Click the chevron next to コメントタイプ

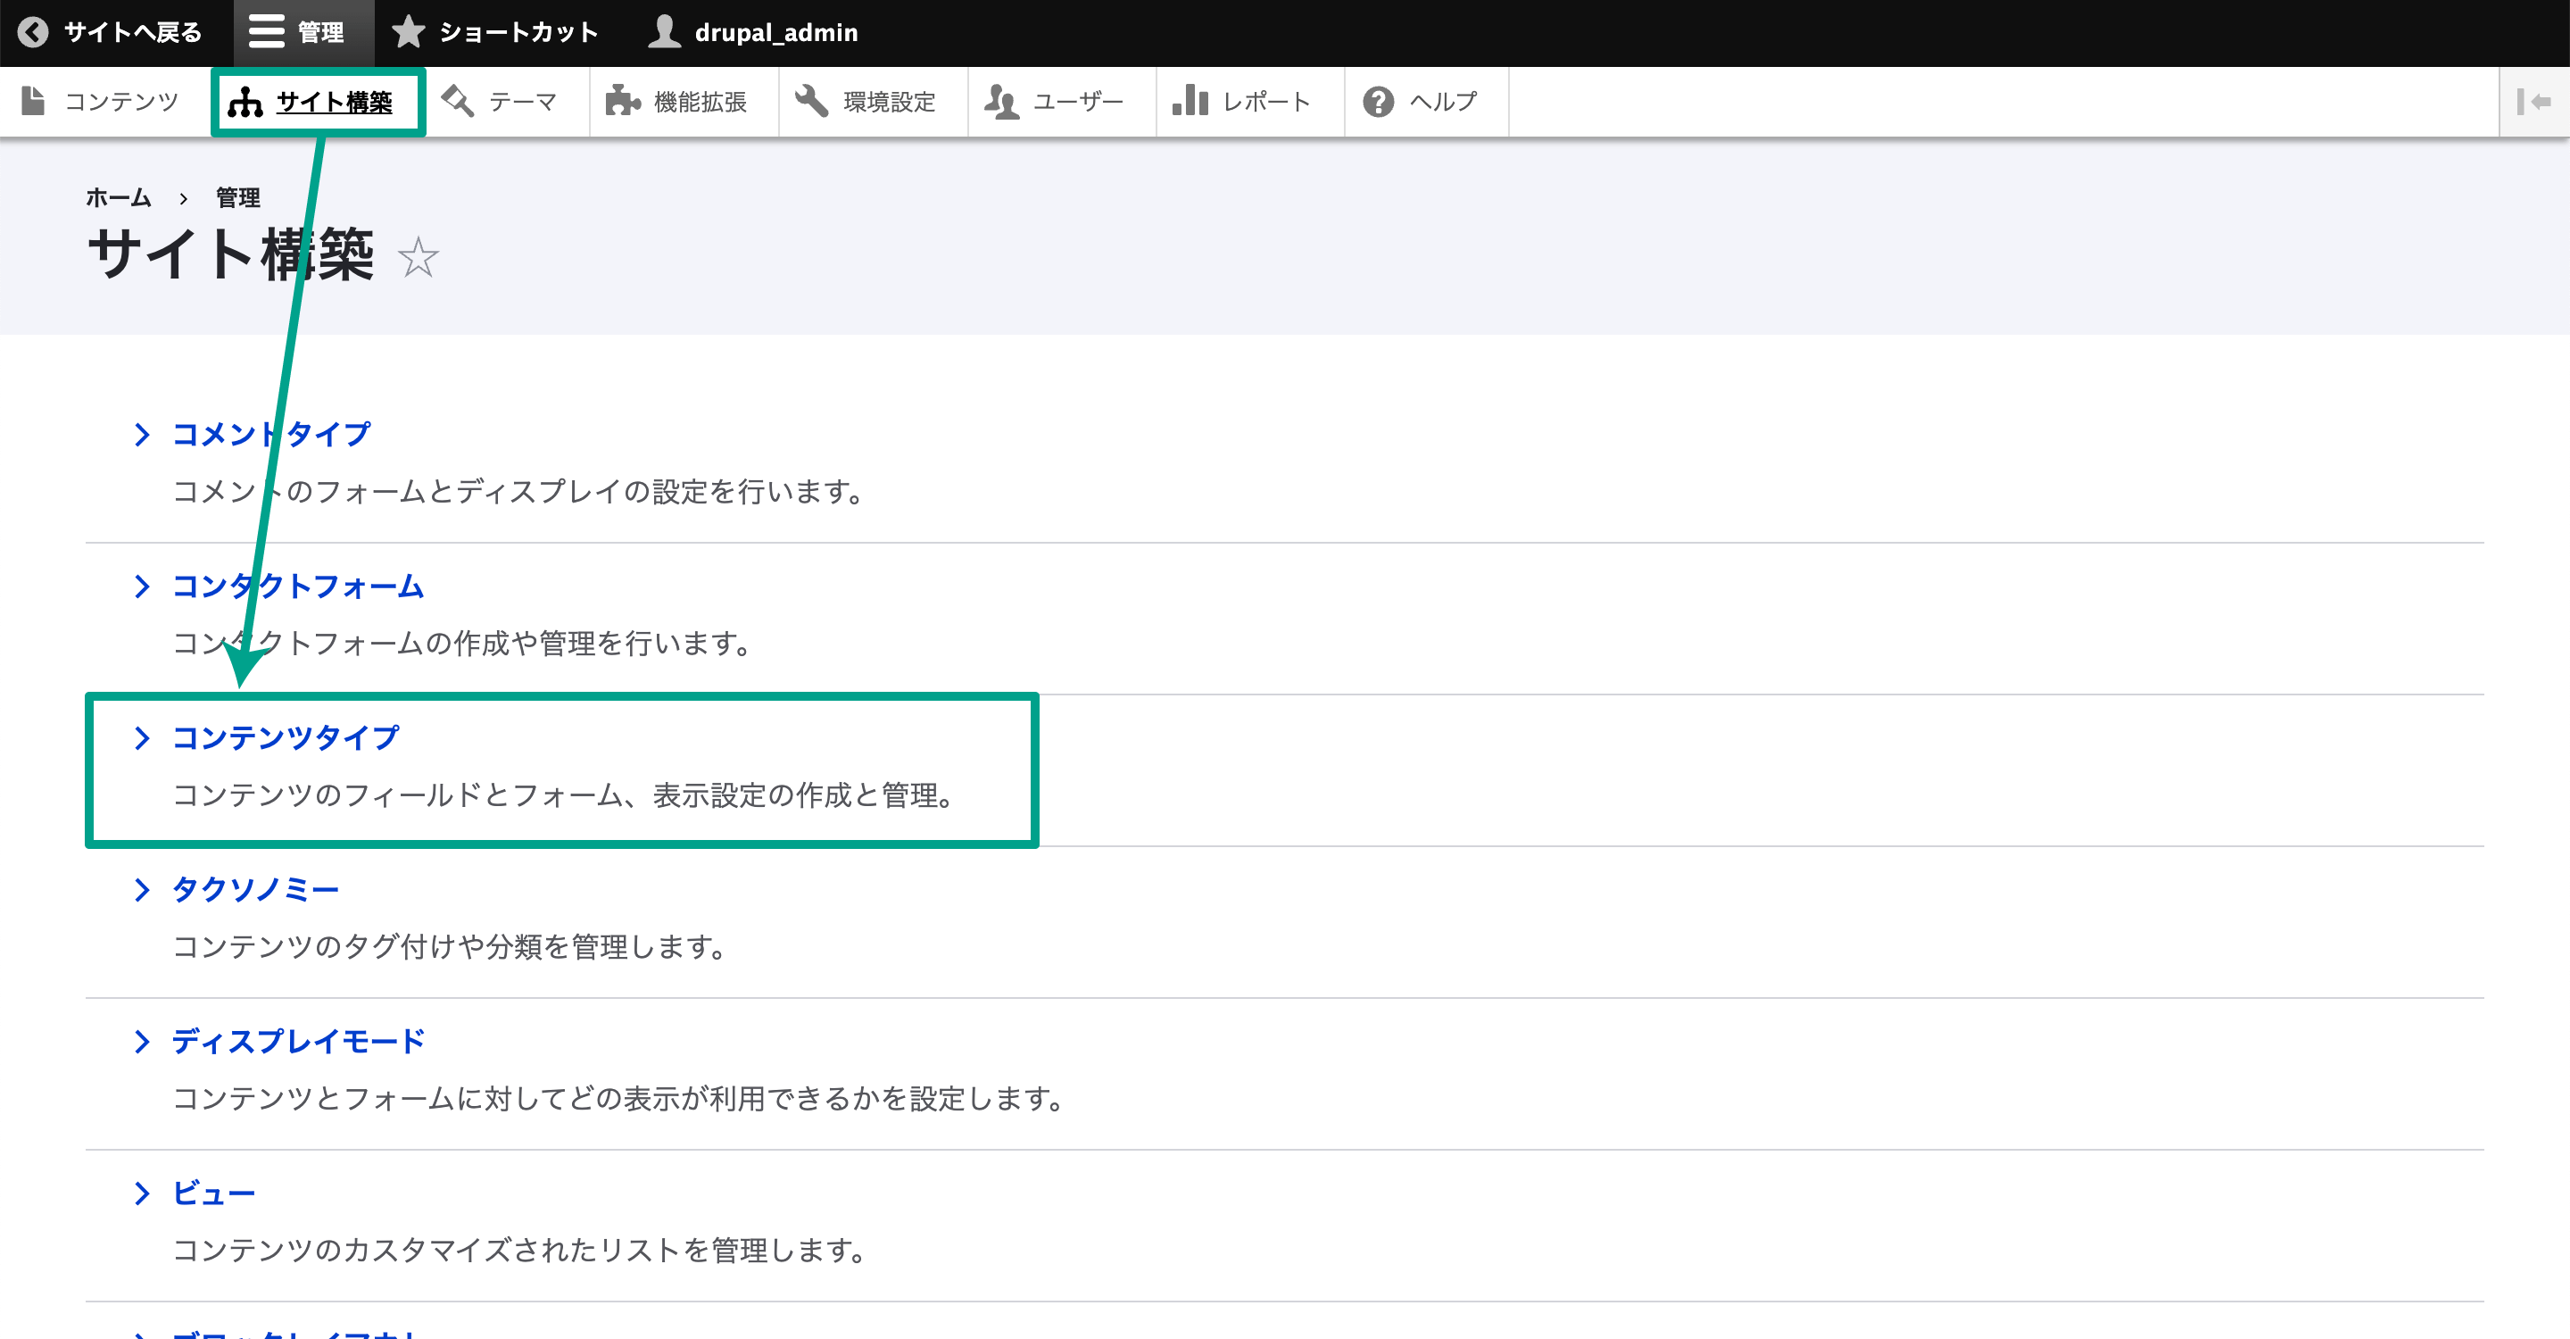click(x=142, y=434)
